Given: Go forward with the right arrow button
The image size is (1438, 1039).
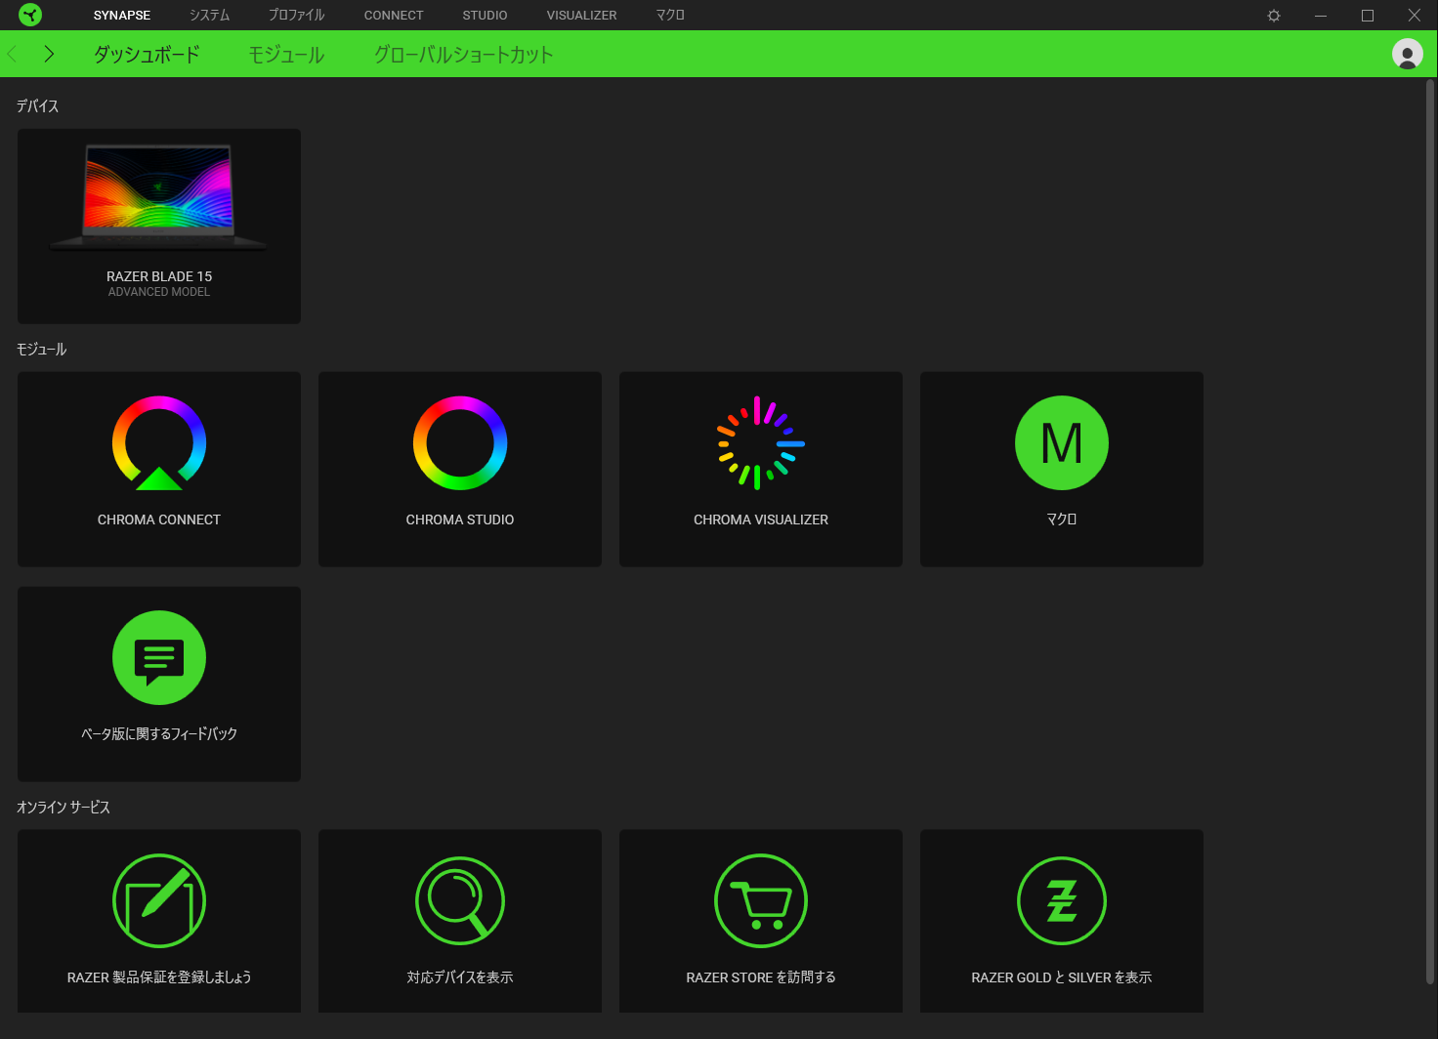Looking at the screenshot, I should (x=49, y=55).
